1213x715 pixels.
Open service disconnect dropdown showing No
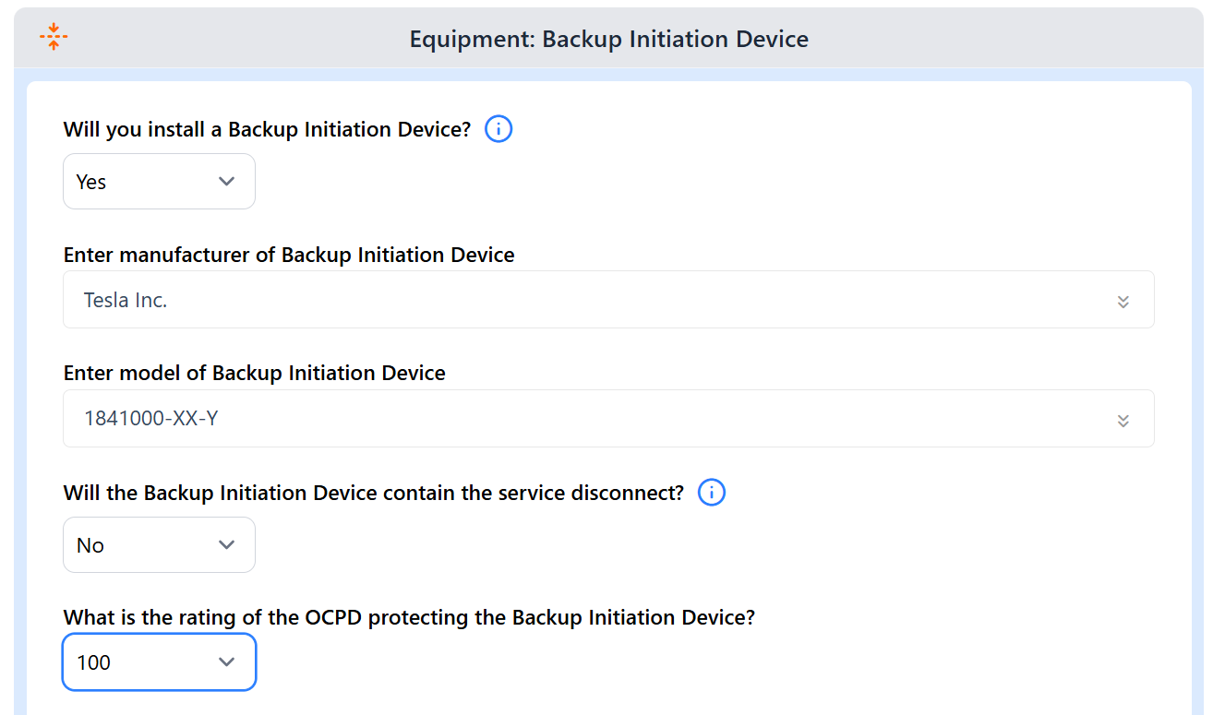click(159, 545)
